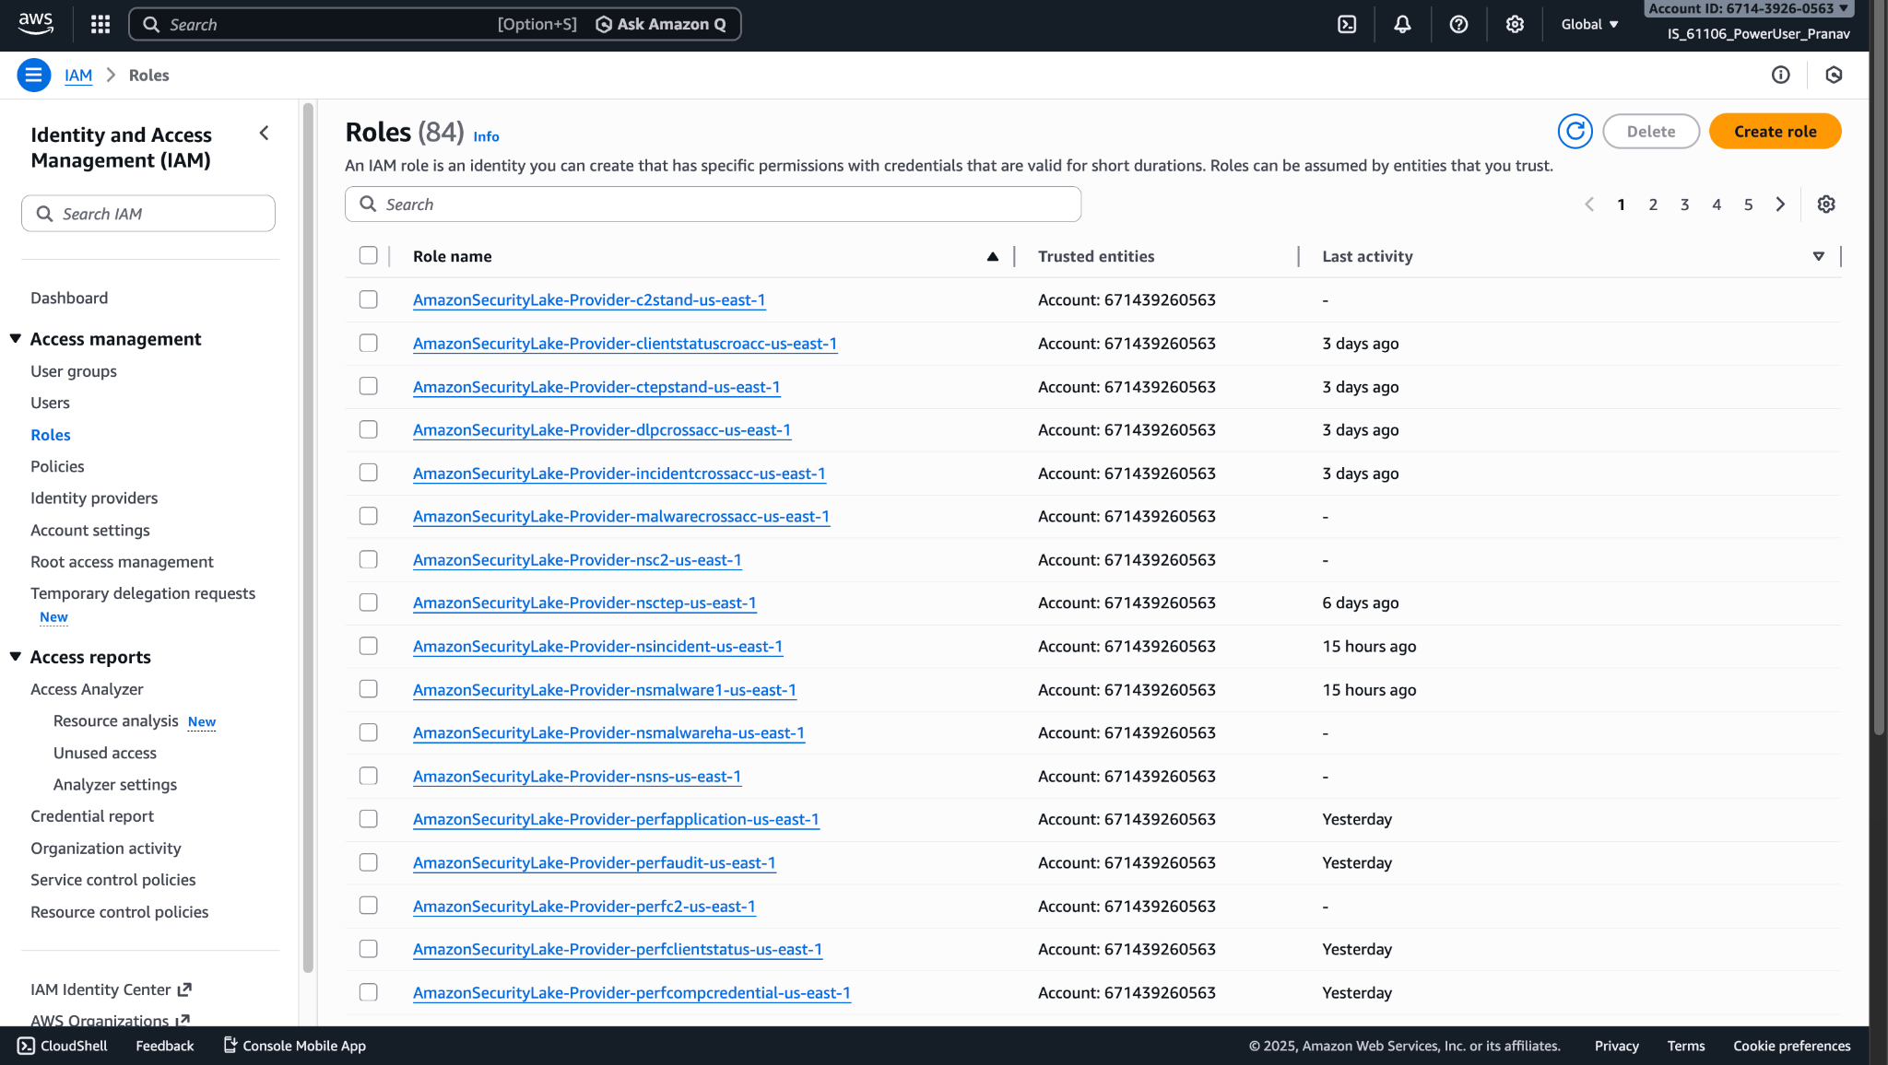Focus the top AWS Search bar

click(x=435, y=25)
